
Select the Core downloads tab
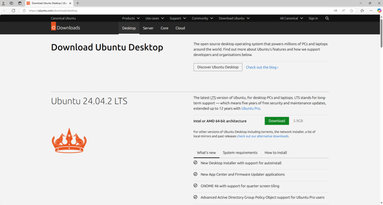coord(165,28)
